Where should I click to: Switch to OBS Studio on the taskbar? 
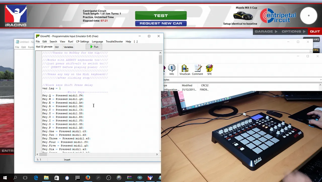[109, 178]
